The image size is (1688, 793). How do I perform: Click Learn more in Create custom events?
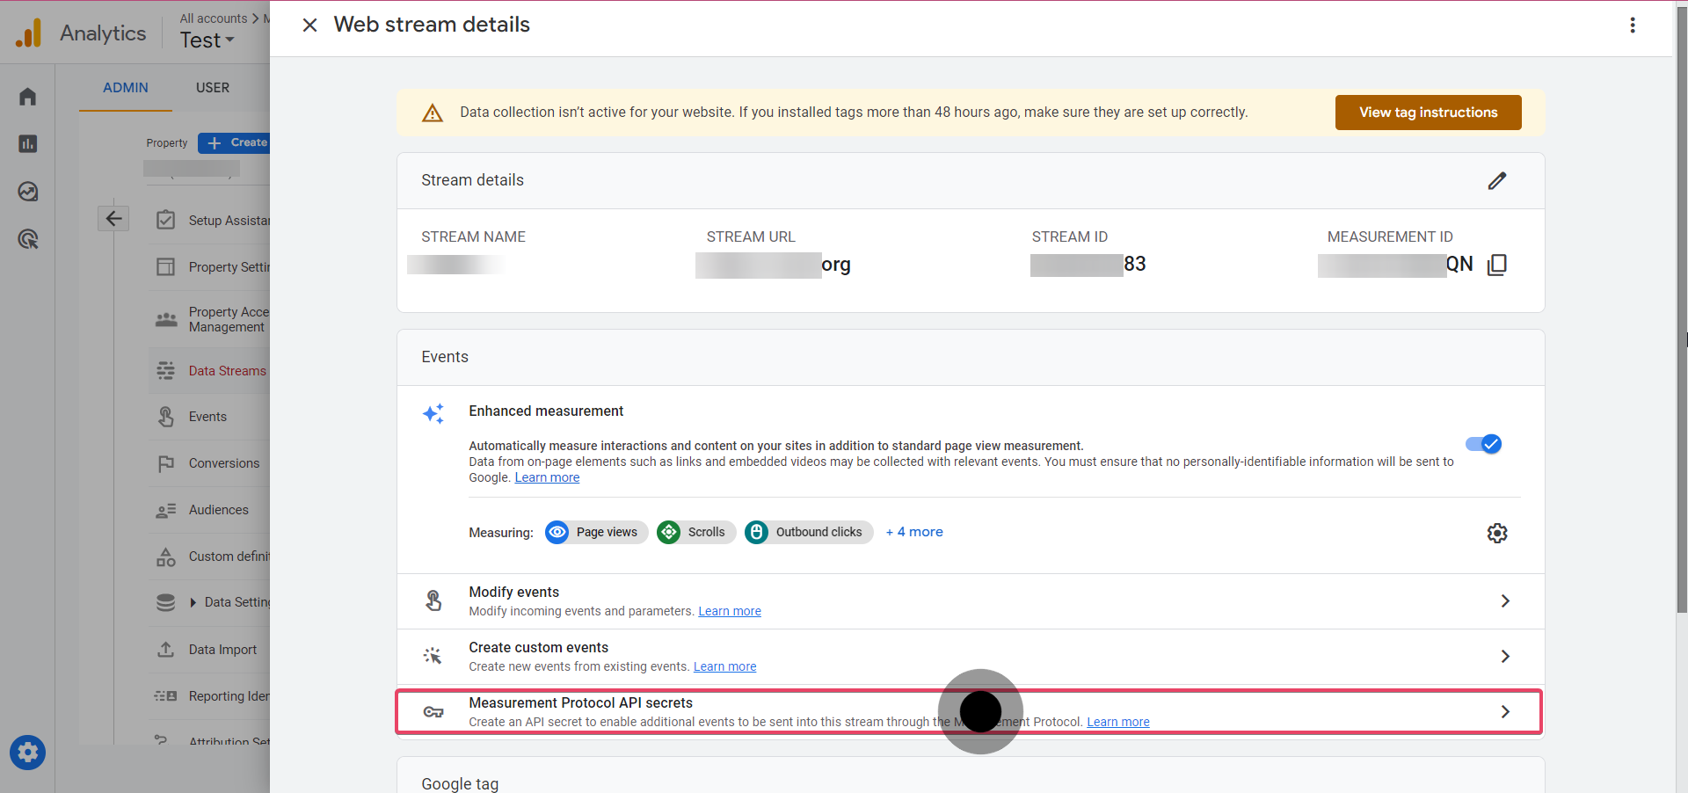[x=724, y=666]
